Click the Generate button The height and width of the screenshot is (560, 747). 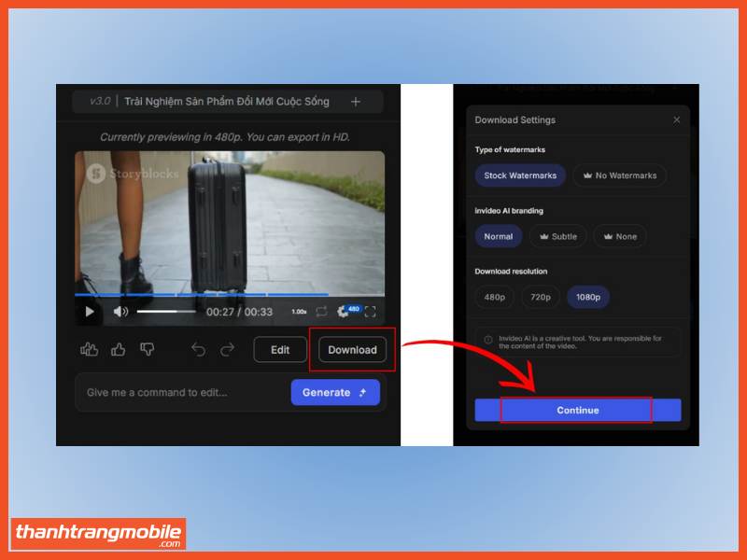coord(335,392)
